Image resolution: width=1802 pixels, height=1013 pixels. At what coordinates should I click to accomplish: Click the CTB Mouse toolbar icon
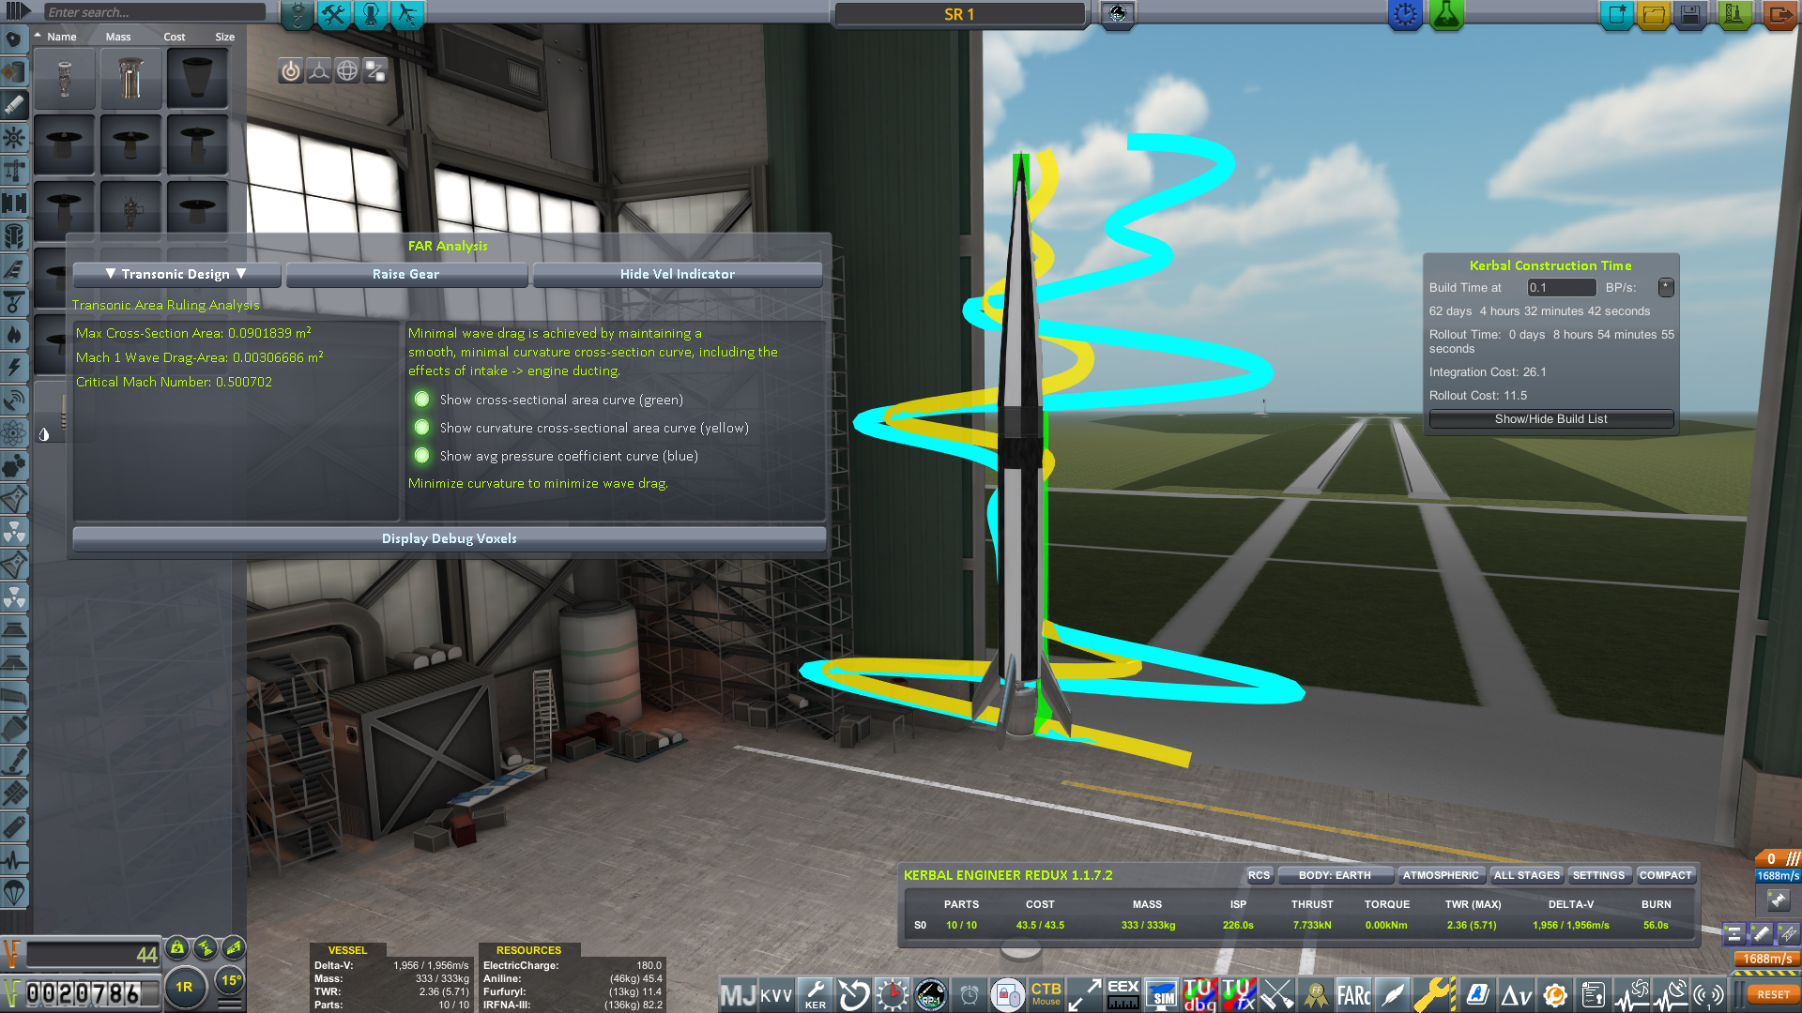tap(1046, 994)
